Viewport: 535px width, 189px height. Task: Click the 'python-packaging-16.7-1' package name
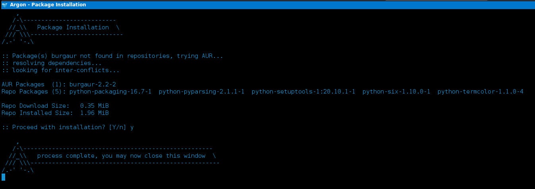click(x=110, y=92)
